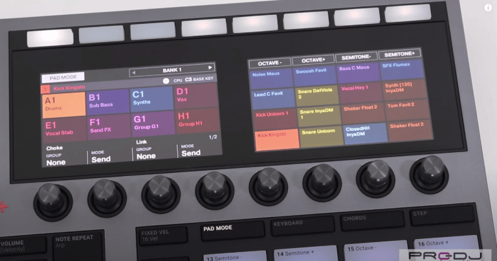The image size is (497, 261).
Task: Select group B1 Sub Bass
Action: [108, 102]
